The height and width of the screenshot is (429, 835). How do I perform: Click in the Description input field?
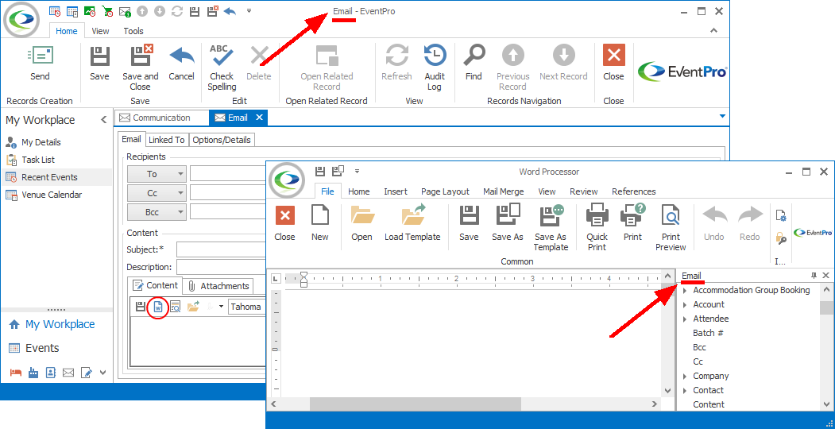coord(221,267)
